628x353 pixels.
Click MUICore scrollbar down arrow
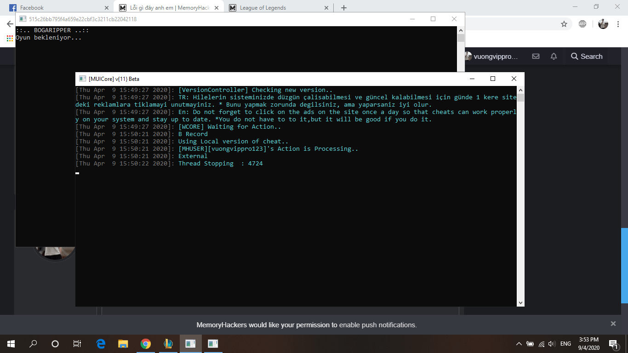pyautogui.click(x=520, y=302)
